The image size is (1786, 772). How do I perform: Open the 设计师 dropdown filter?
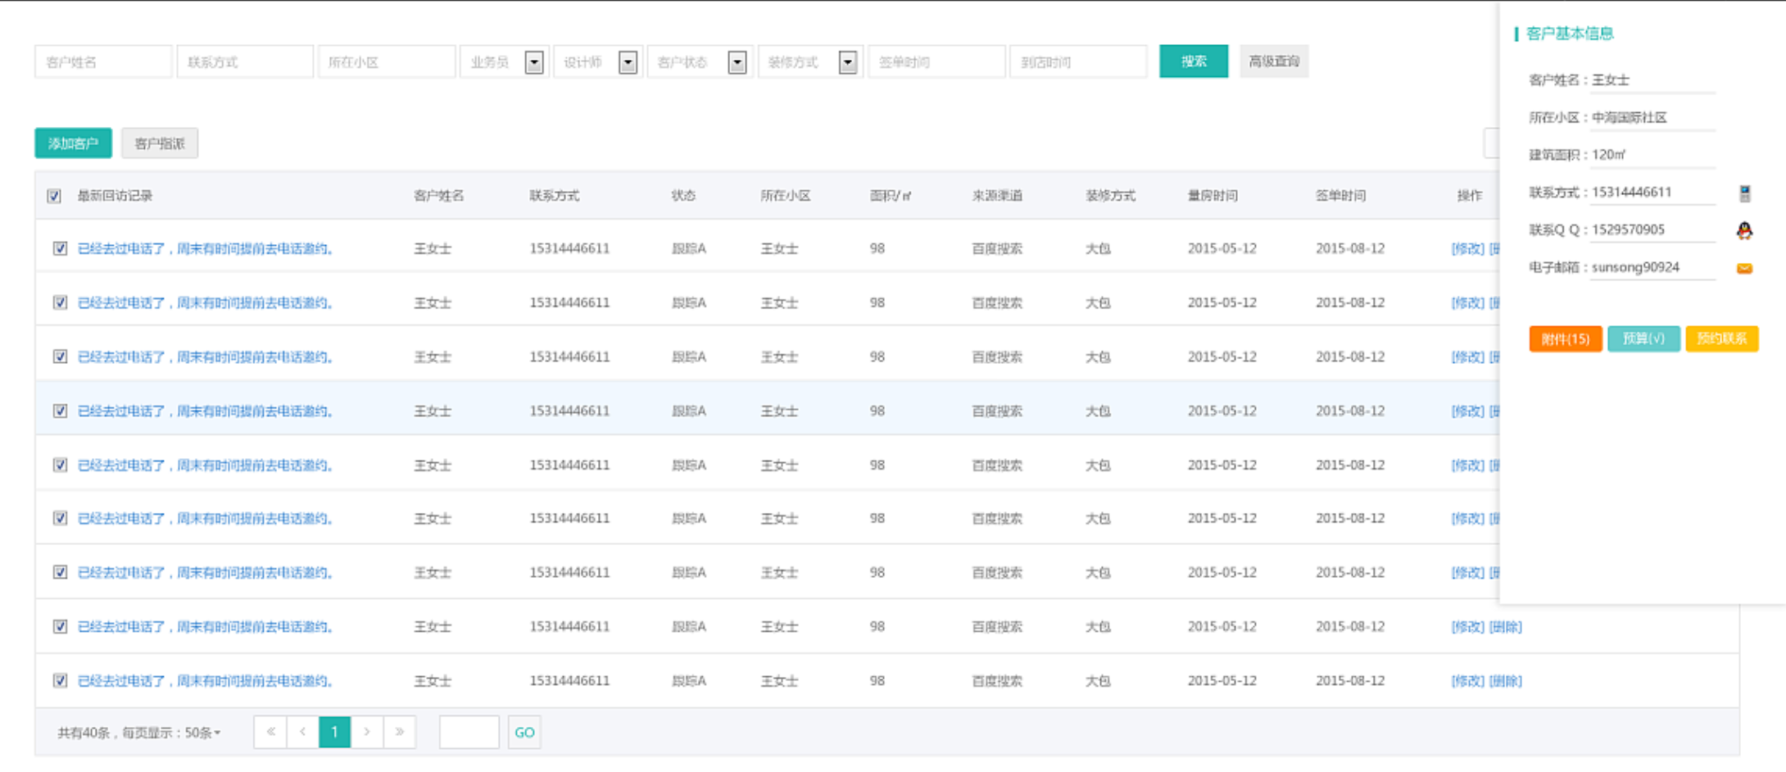click(598, 61)
